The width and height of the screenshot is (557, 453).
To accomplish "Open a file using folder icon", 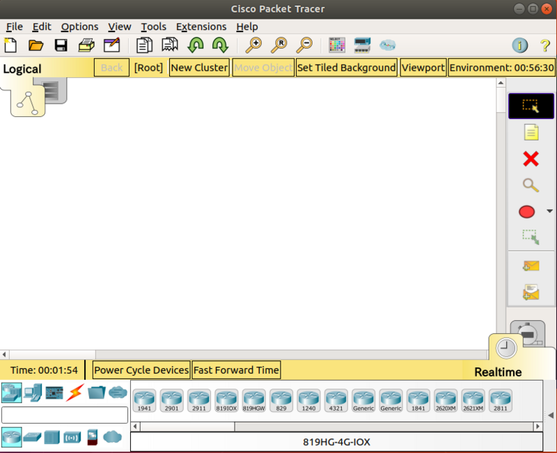I will pos(36,45).
